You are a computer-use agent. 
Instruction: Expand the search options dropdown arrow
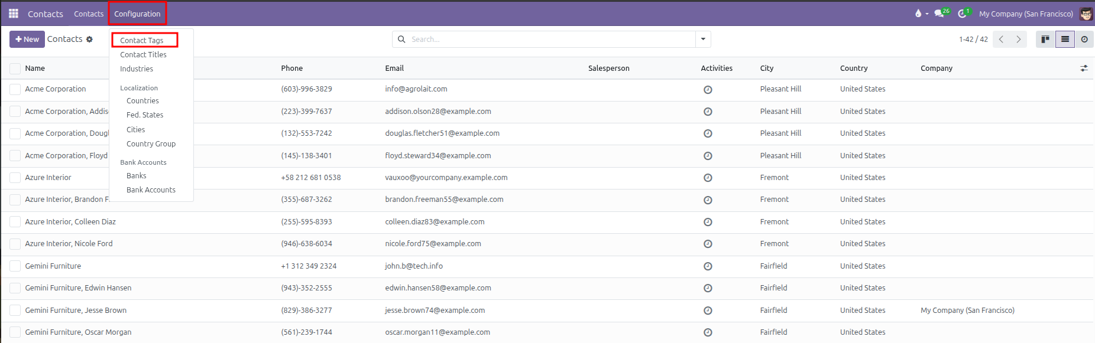(703, 39)
